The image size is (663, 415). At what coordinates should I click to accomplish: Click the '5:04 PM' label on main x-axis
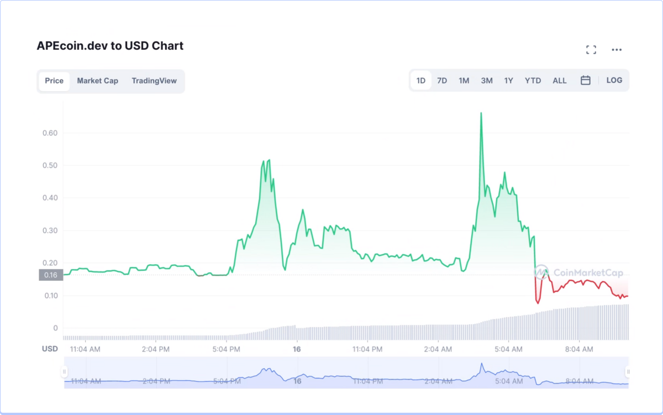227,349
